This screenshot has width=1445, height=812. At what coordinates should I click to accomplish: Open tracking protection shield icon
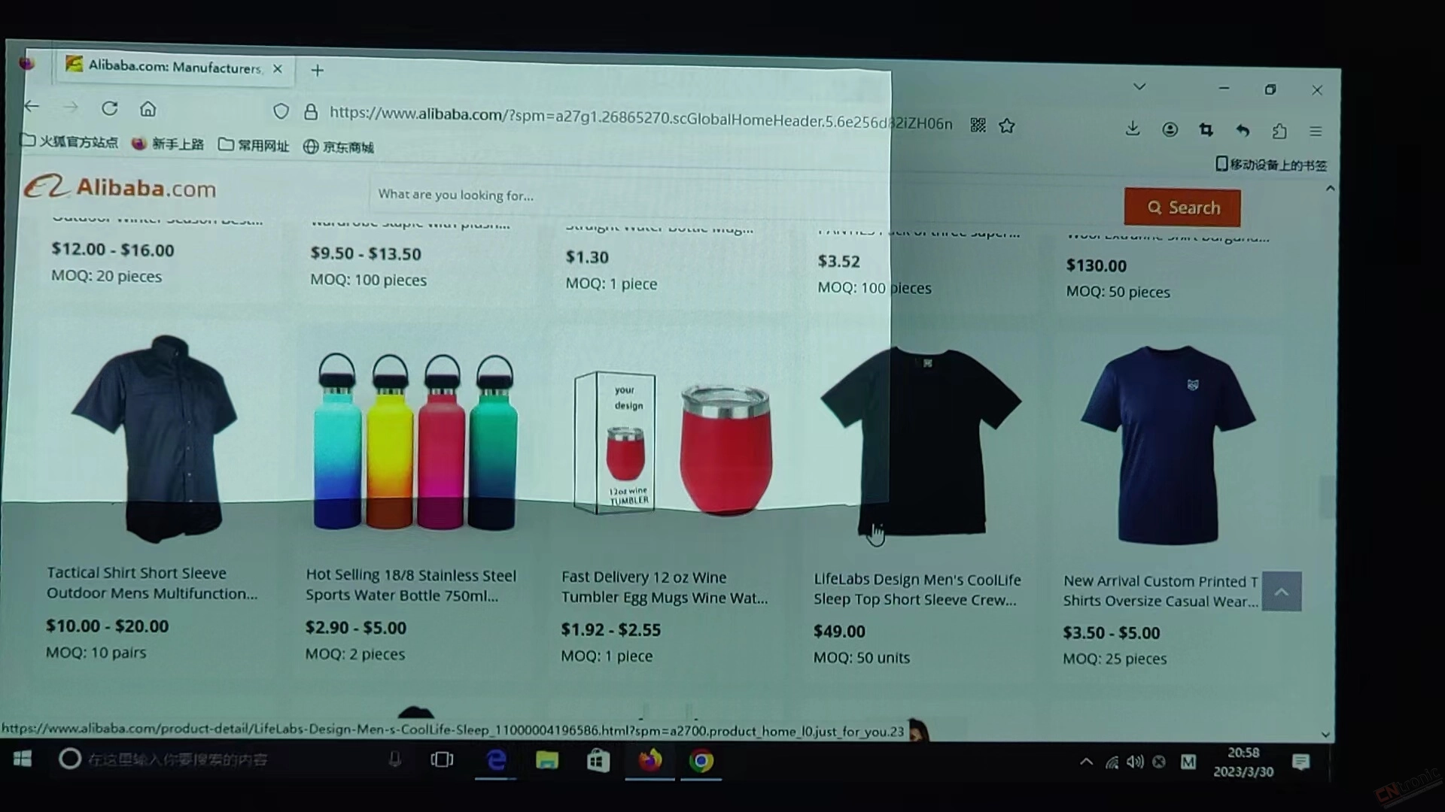(281, 111)
